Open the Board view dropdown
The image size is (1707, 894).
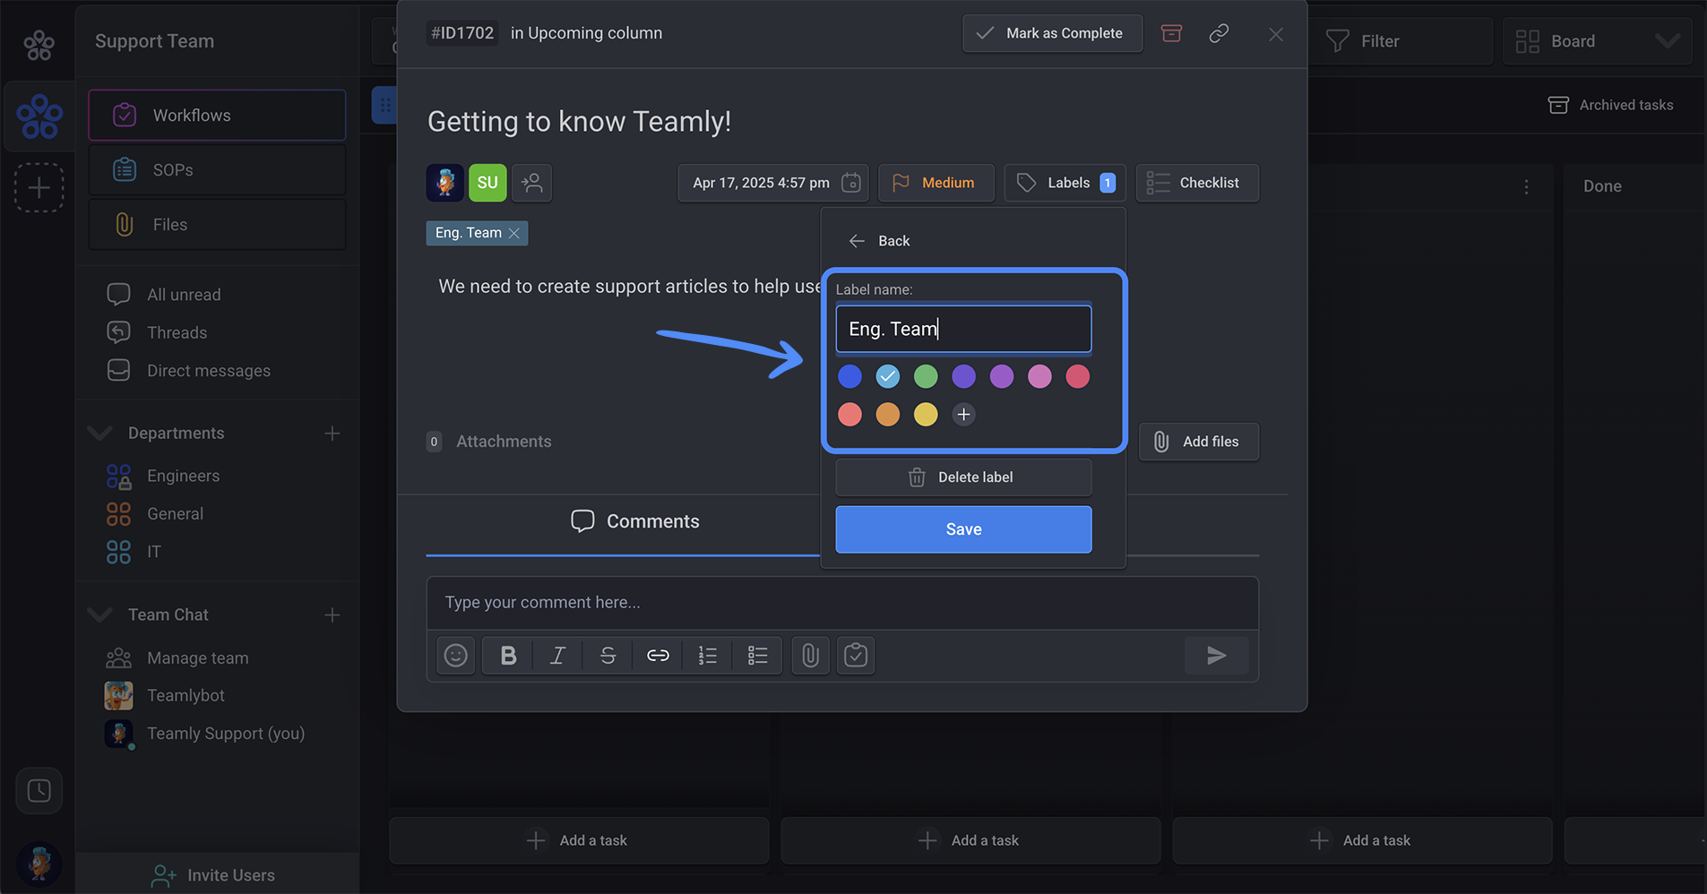click(x=1597, y=41)
